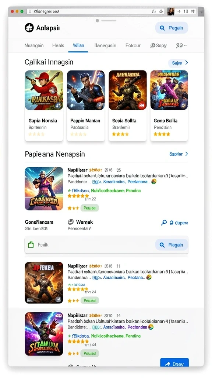The image size is (212, 378).
Task: Click the top Pagain search button
Action: (x=172, y=28)
